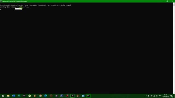Open the green round app icon in taskbar
Viewport: 175px width, 98px height.
pos(30,96)
